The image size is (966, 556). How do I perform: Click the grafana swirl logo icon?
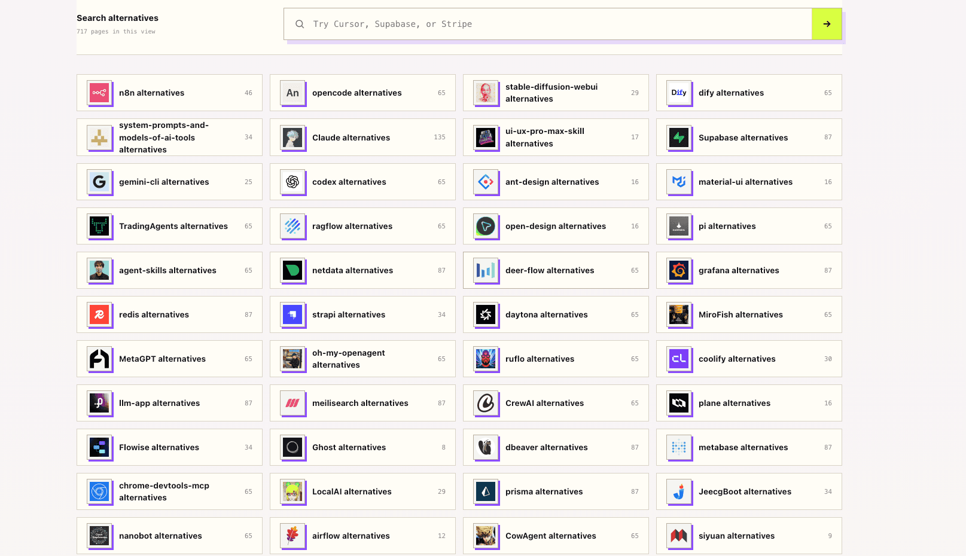[679, 270]
